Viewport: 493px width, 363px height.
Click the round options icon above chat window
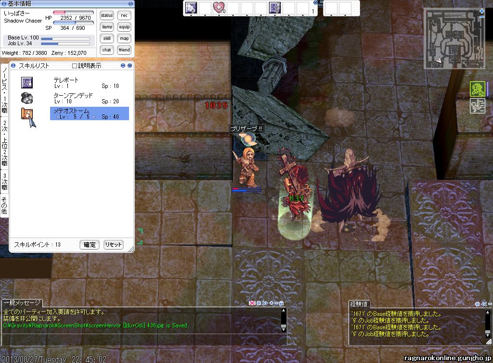click(x=259, y=303)
